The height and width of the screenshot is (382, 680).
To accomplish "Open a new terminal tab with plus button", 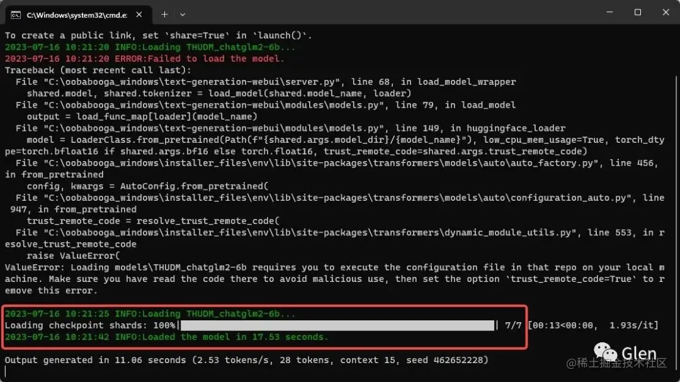I will coord(164,14).
